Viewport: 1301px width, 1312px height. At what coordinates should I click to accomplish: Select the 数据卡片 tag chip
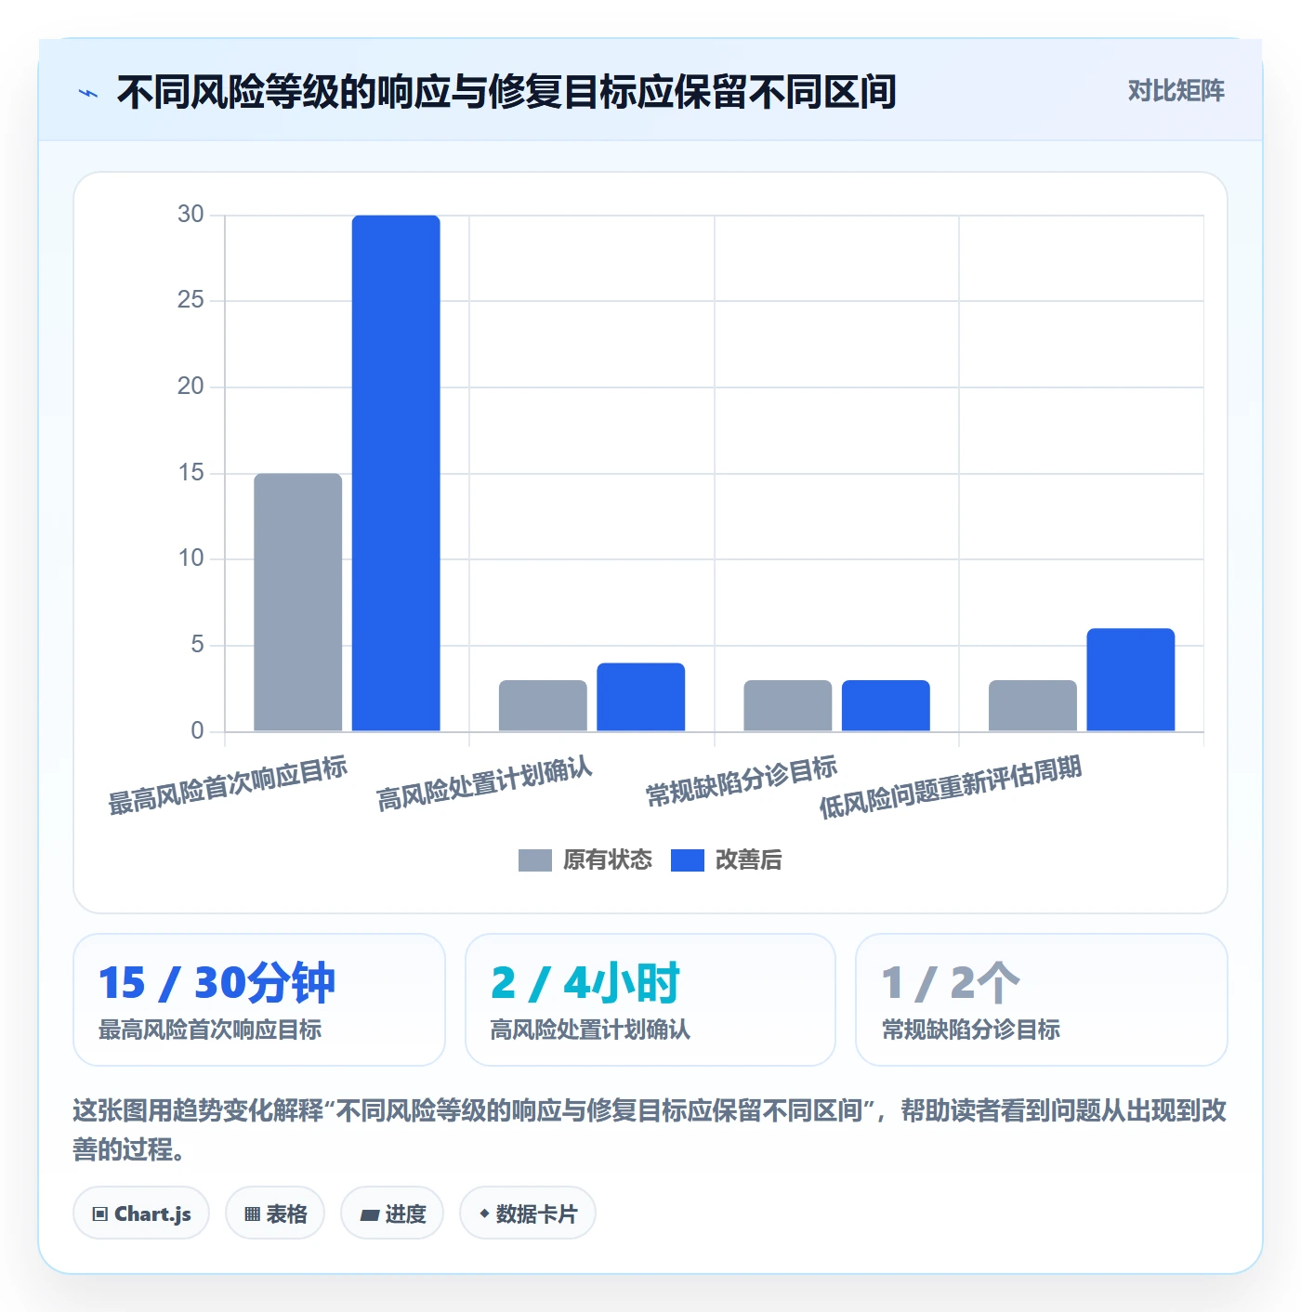(x=528, y=1213)
